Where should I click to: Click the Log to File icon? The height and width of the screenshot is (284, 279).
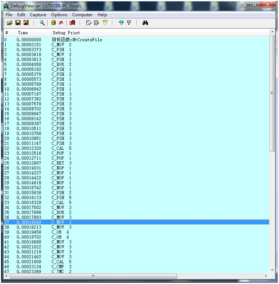click(26, 23)
